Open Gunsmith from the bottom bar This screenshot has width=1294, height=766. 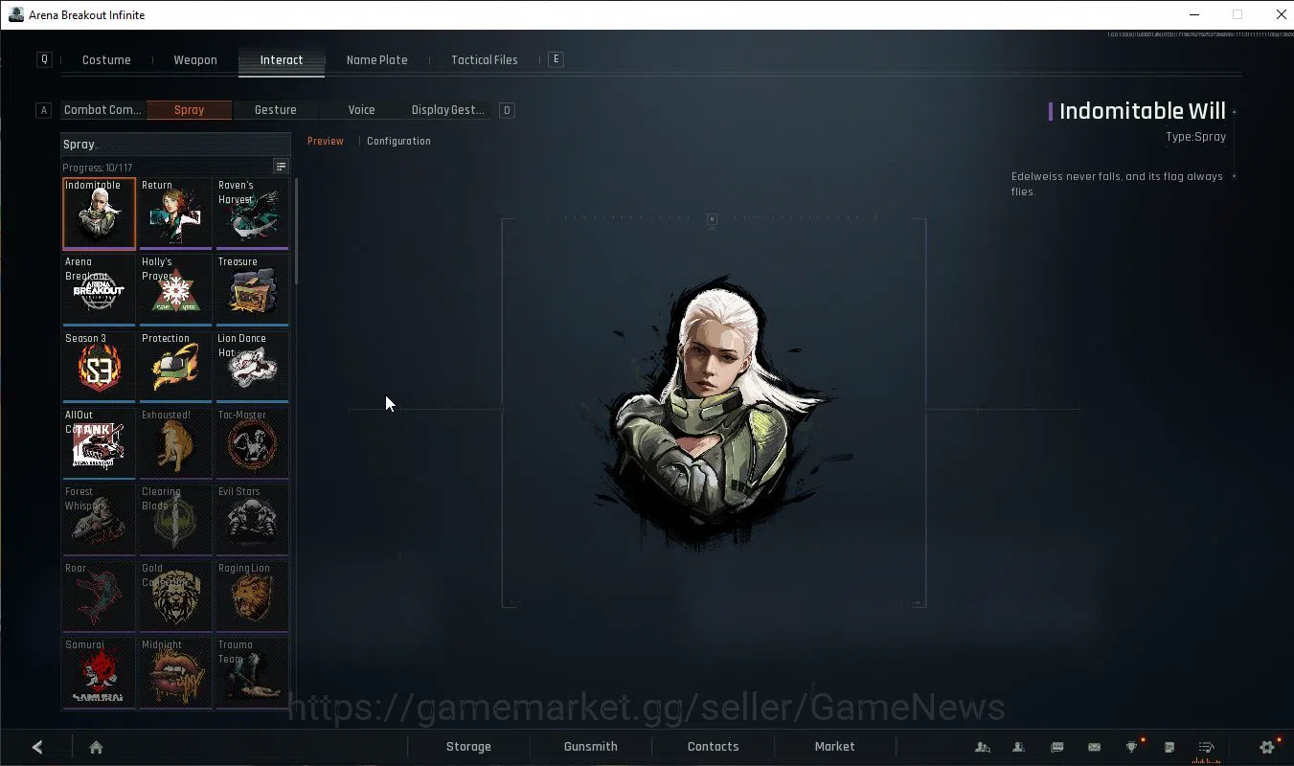(590, 747)
